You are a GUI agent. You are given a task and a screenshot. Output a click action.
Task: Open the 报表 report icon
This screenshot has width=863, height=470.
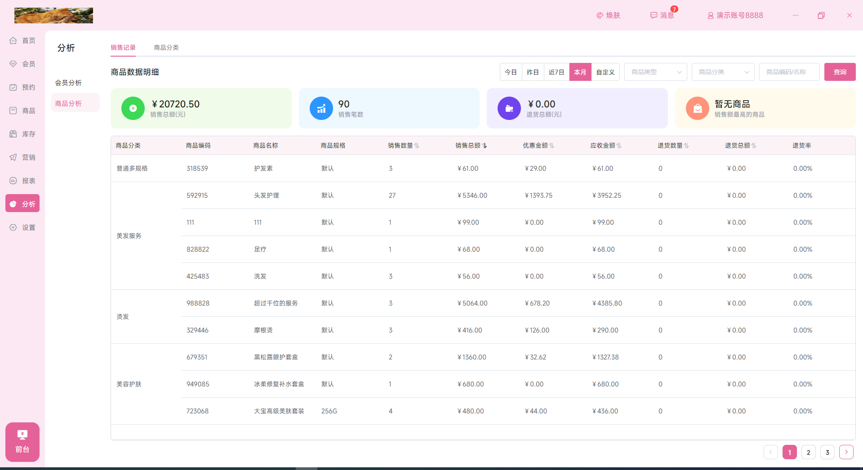click(x=13, y=181)
